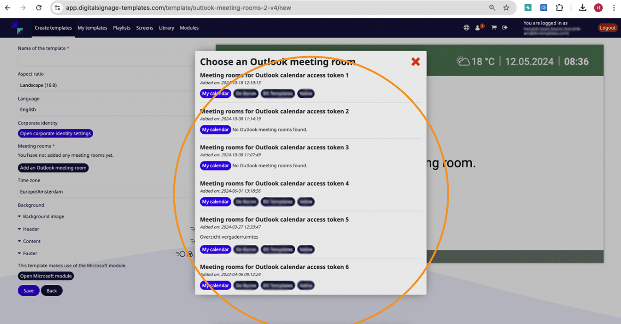Select My calendar under access token 6
Screen dimensions: 621x324
215,285
